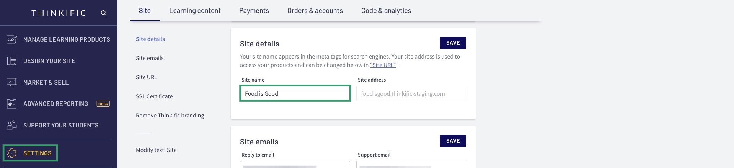Image resolution: width=734 pixels, height=168 pixels.
Task: Open search with the magnifier icon
Action: 104,13
